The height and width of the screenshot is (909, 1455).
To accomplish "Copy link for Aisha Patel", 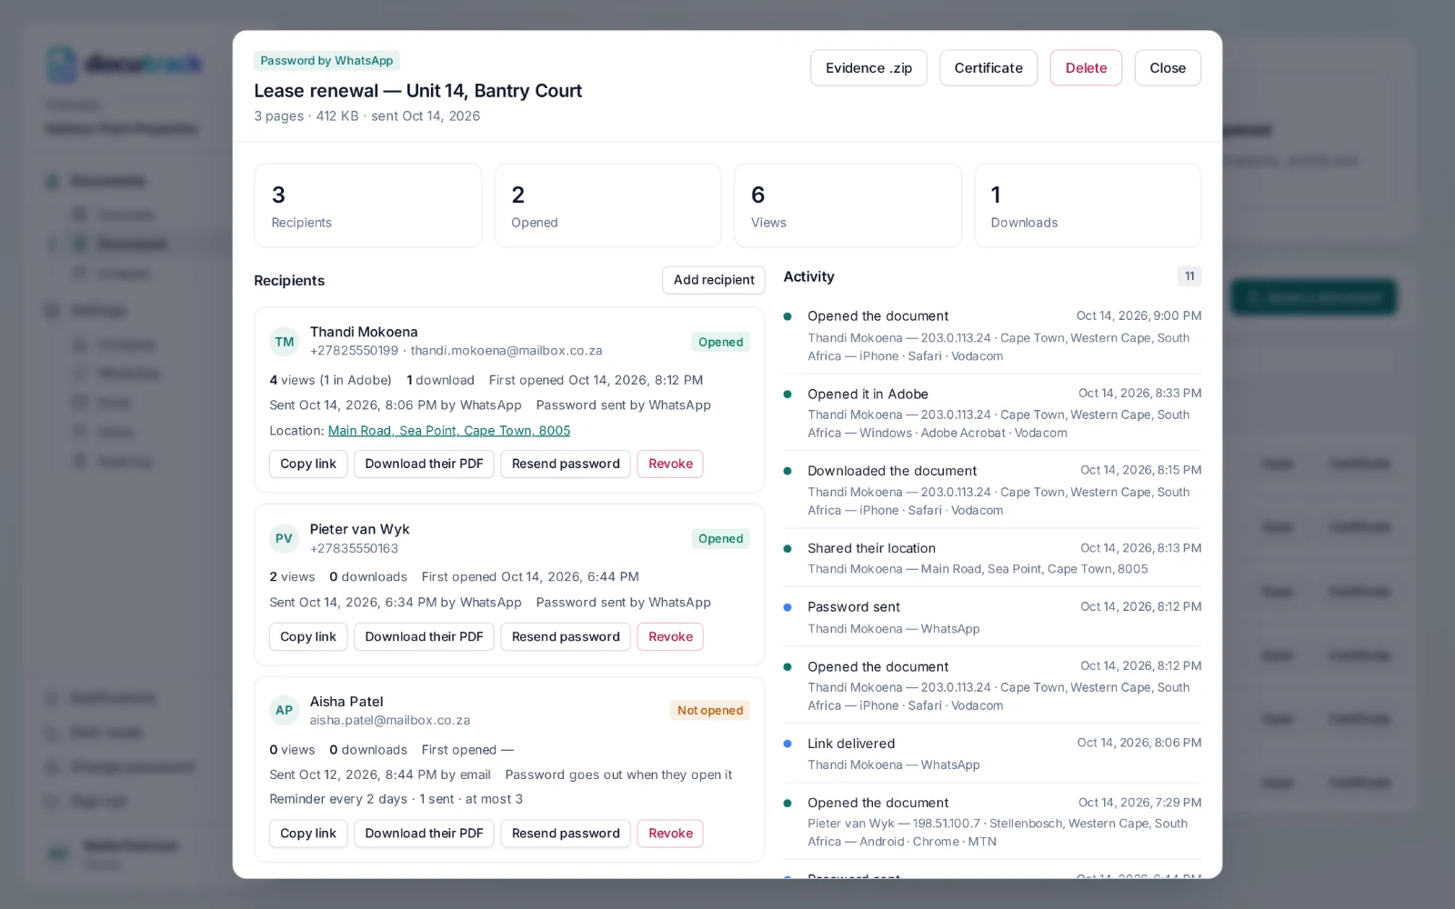I will click(x=308, y=834).
